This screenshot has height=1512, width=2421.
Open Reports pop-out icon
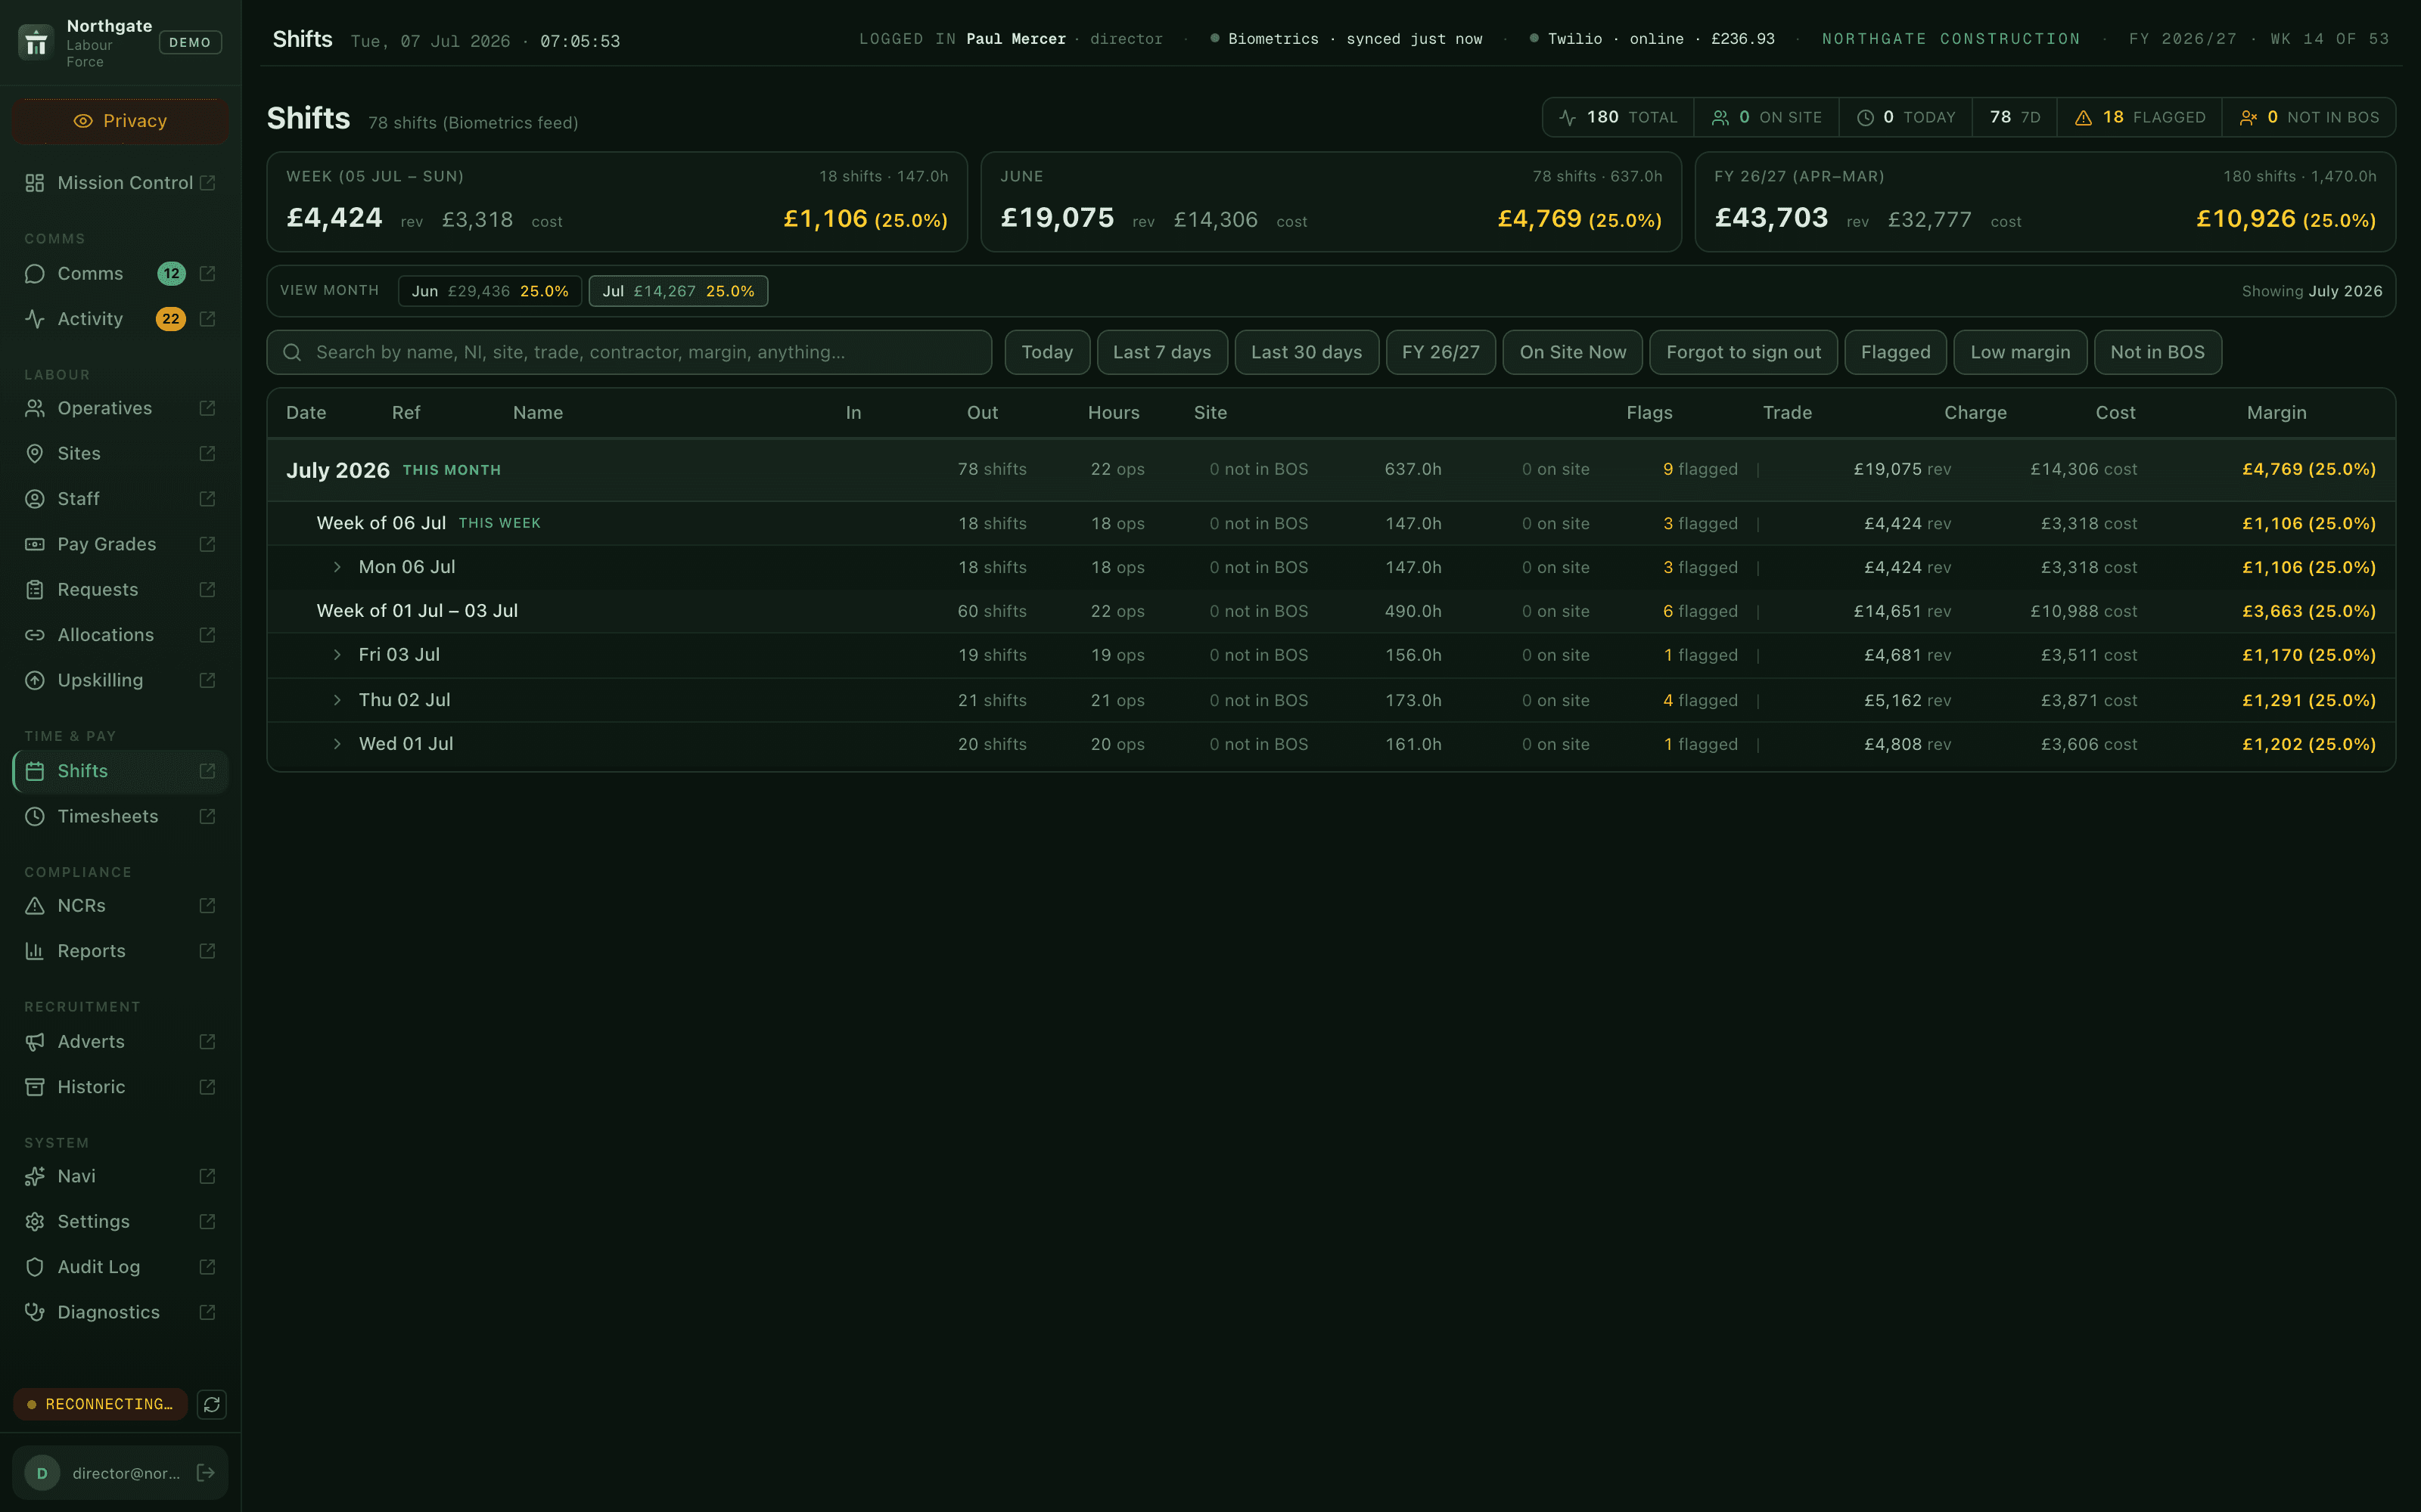coord(207,951)
